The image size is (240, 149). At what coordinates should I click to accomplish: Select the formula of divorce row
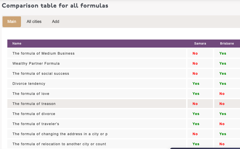(34, 114)
